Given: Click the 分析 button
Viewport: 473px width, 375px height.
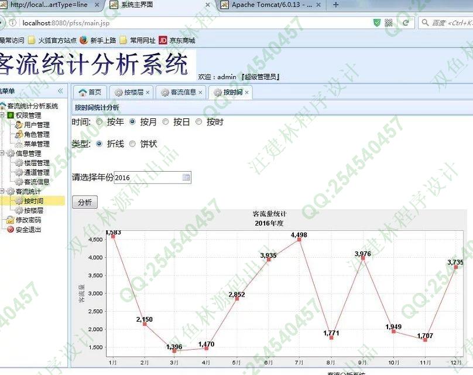Looking at the screenshot, I should (85, 203).
